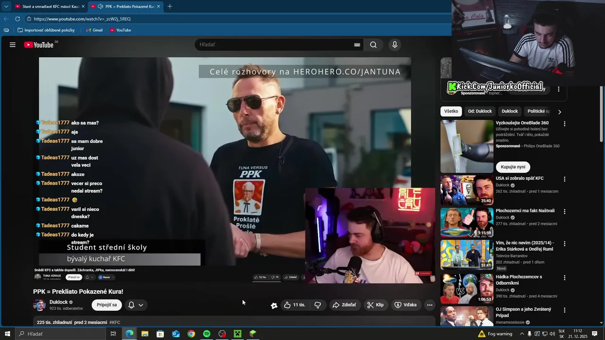Click the magnifier search button
This screenshot has width=605, height=340.
(x=373, y=45)
